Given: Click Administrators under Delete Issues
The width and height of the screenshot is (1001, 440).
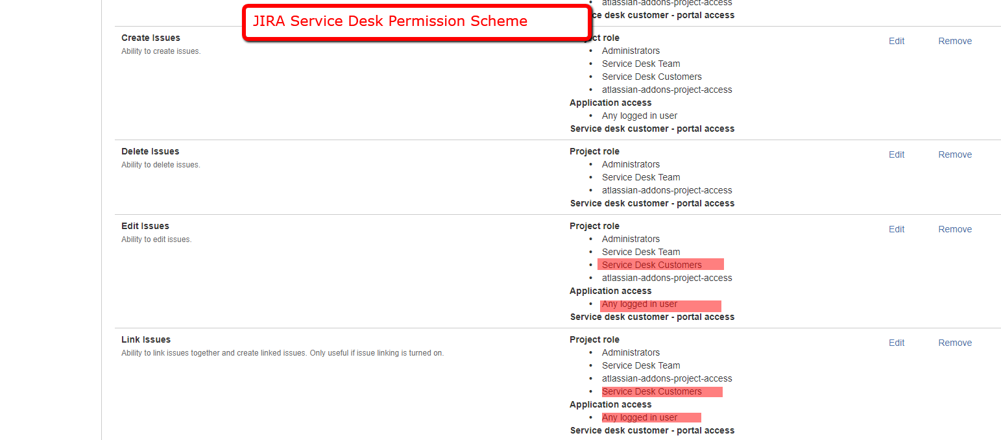Looking at the screenshot, I should click(631, 164).
